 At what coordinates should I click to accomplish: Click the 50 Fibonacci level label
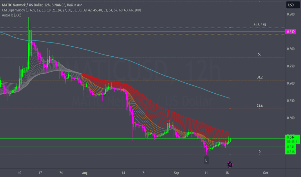pos(260,54)
